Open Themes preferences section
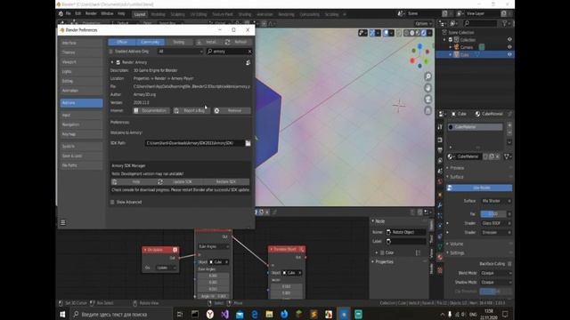Screen dimensions: 570x320 coord(81,52)
